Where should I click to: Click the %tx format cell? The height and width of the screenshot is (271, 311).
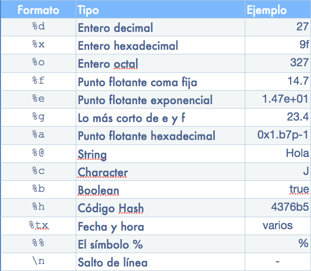38,226
